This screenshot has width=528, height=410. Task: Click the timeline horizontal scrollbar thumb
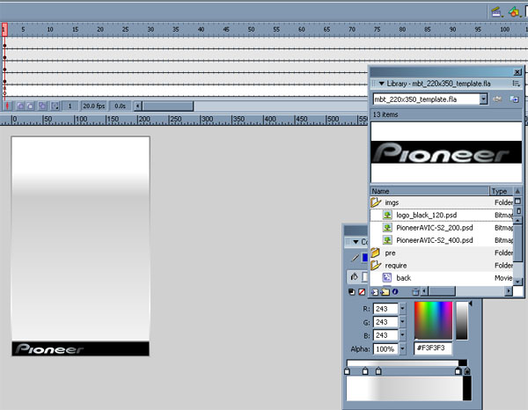(168, 106)
